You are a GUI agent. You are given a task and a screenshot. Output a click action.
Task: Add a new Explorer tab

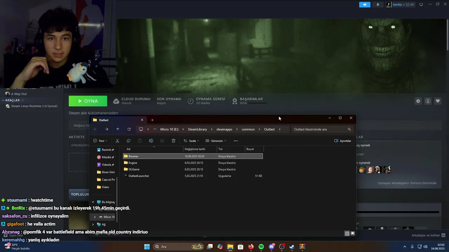pos(152,120)
